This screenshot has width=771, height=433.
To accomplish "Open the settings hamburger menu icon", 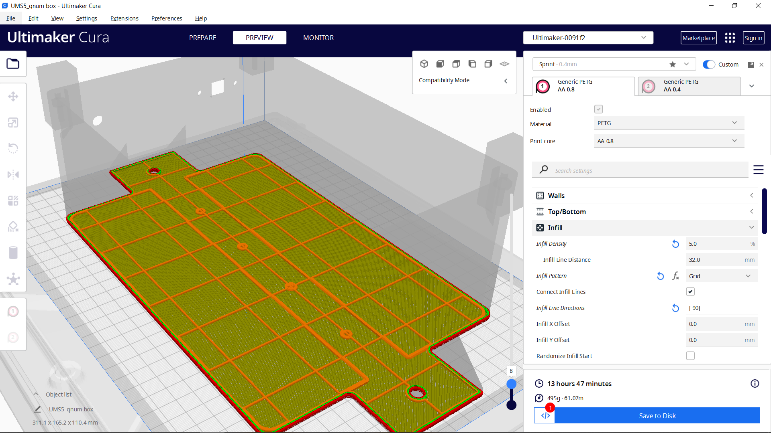I will pos(759,170).
